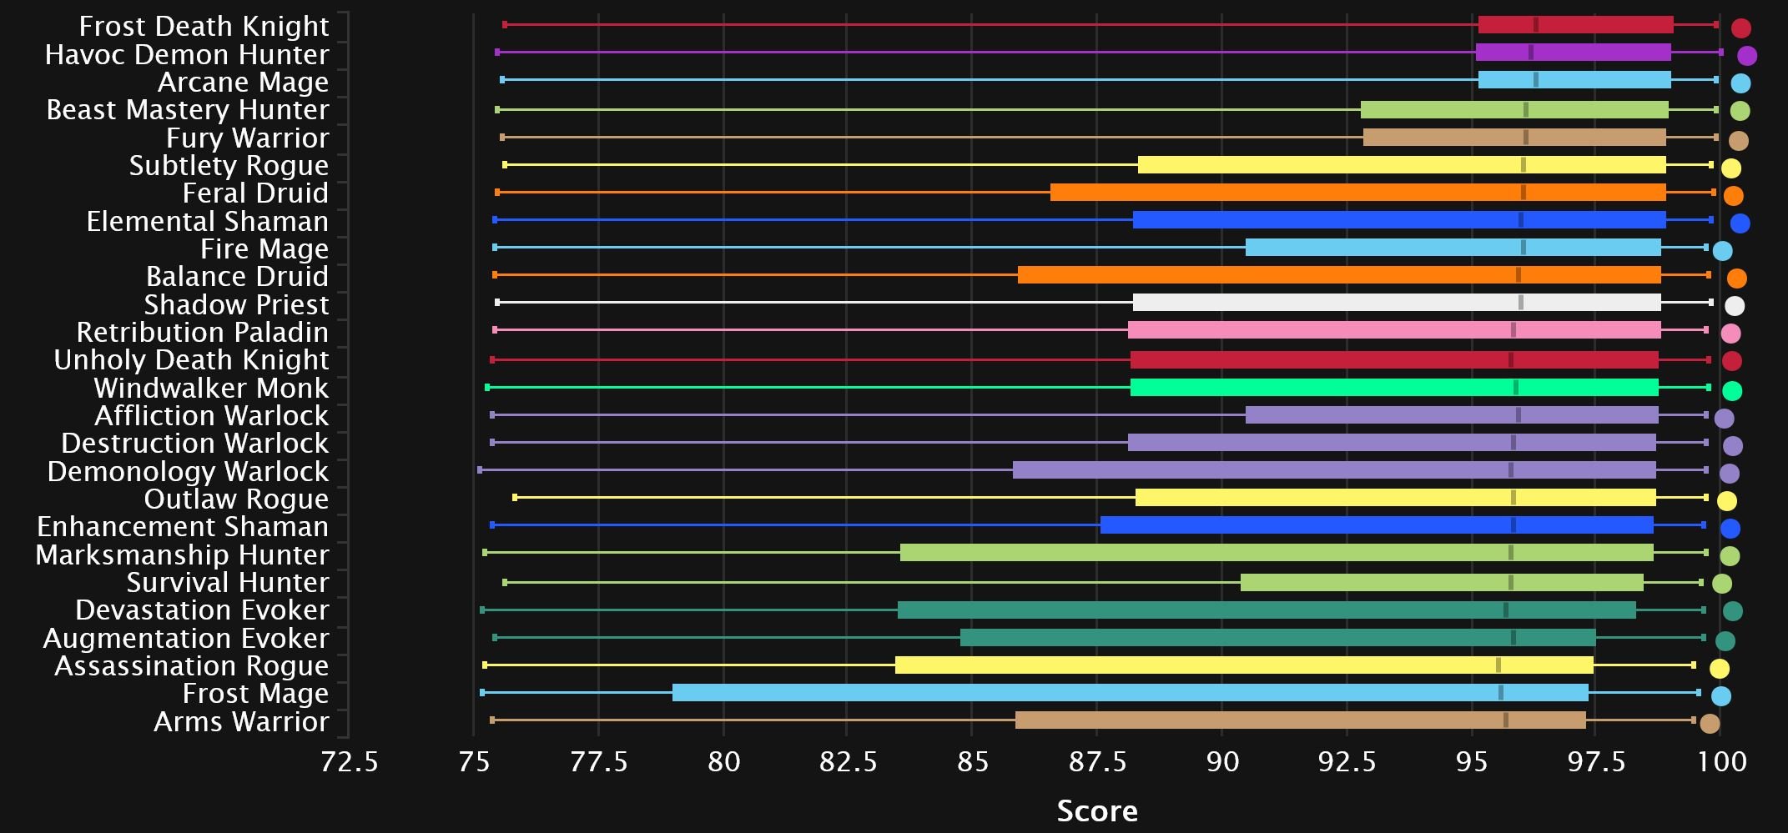Click the Demonology Warlock label
This screenshot has height=833, width=1788.
tap(188, 472)
